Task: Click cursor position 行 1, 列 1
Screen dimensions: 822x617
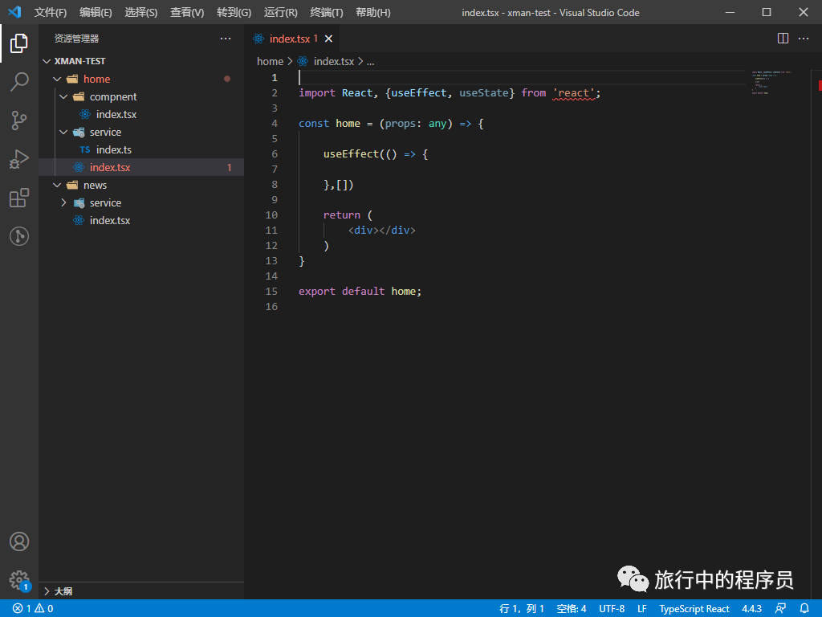Action: point(522,609)
